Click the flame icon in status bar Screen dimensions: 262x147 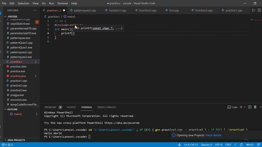(179, 145)
